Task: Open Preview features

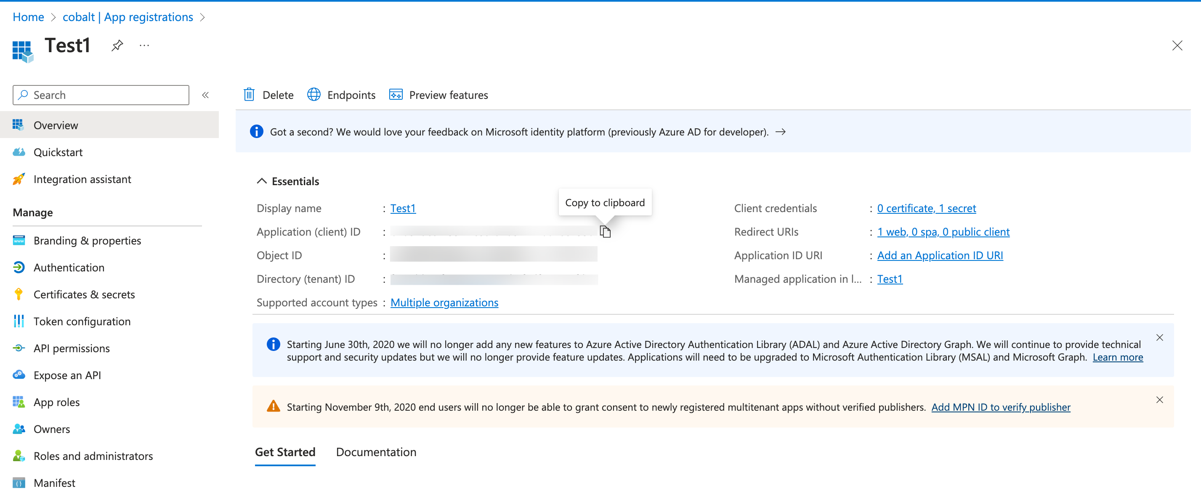Action: (x=439, y=95)
